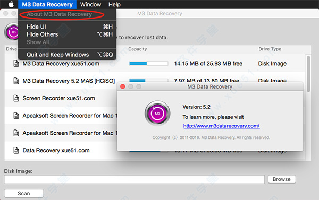The width and height of the screenshot is (319, 200).
Task: Click the M3 logo in About dialog
Action: point(157,114)
